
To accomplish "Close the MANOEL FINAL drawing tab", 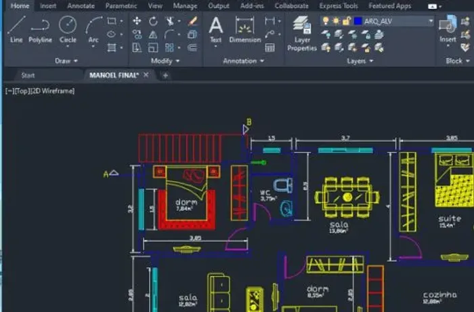I will pyautogui.click(x=146, y=75).
